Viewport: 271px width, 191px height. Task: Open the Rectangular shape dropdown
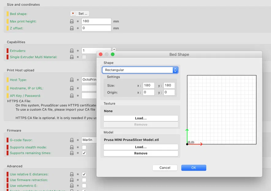click(140, 70)
